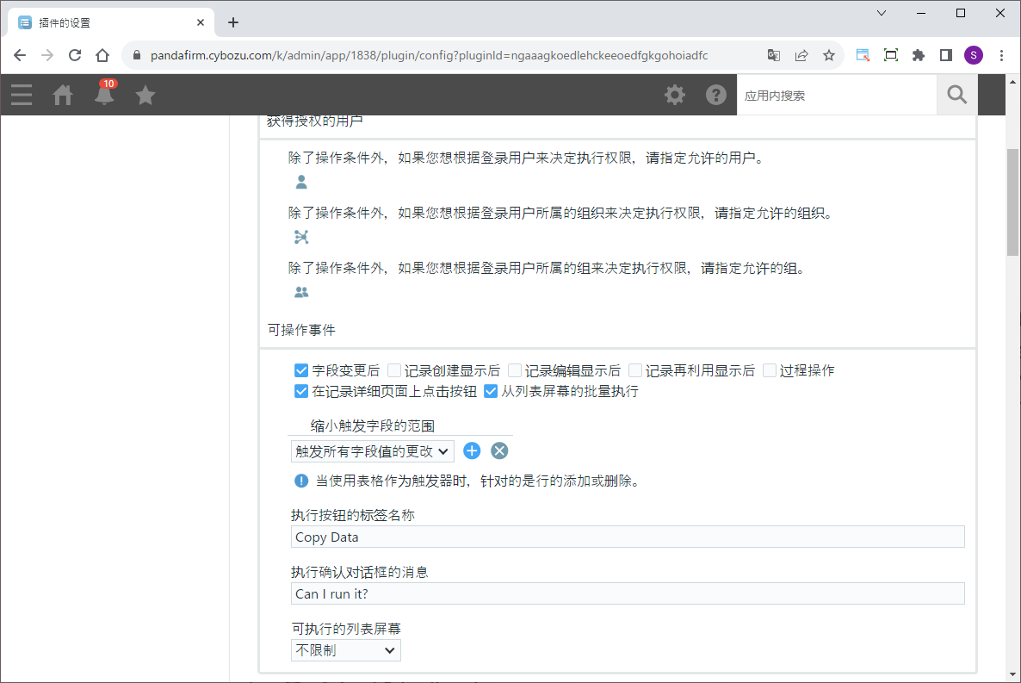Uncheck 从列表屏幕的批量执行 checkbox

(491, 392)
